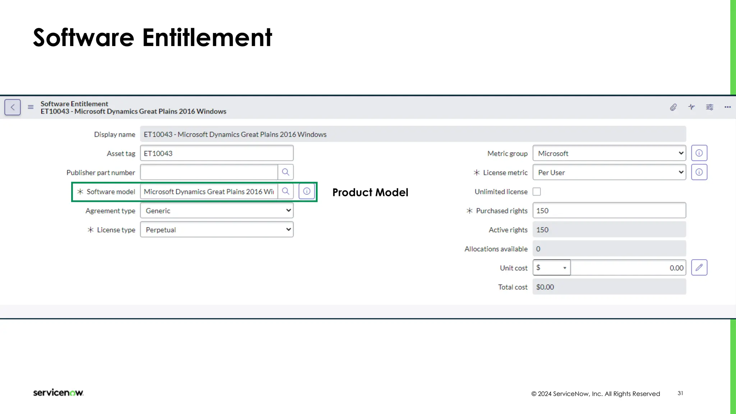Open the Metric group dropdown

pyautogui.click(x=609, y=153)
